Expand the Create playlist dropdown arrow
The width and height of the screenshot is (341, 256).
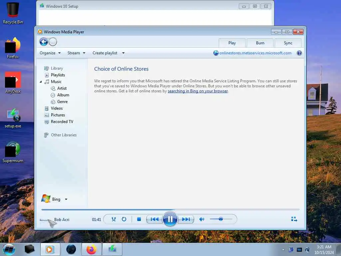[123, 53]
